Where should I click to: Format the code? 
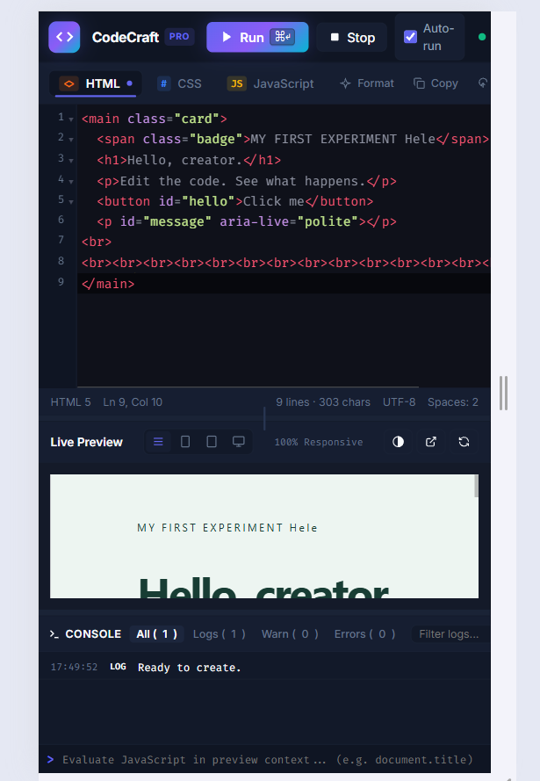pyautogui.click(x=367, y=83)
